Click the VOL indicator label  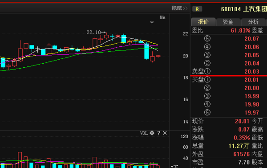(x=144, y=133)
